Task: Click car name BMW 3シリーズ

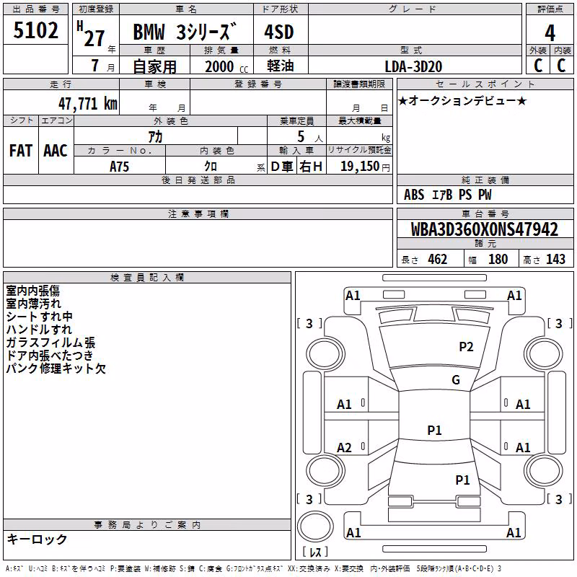Action: click(185, 32)
